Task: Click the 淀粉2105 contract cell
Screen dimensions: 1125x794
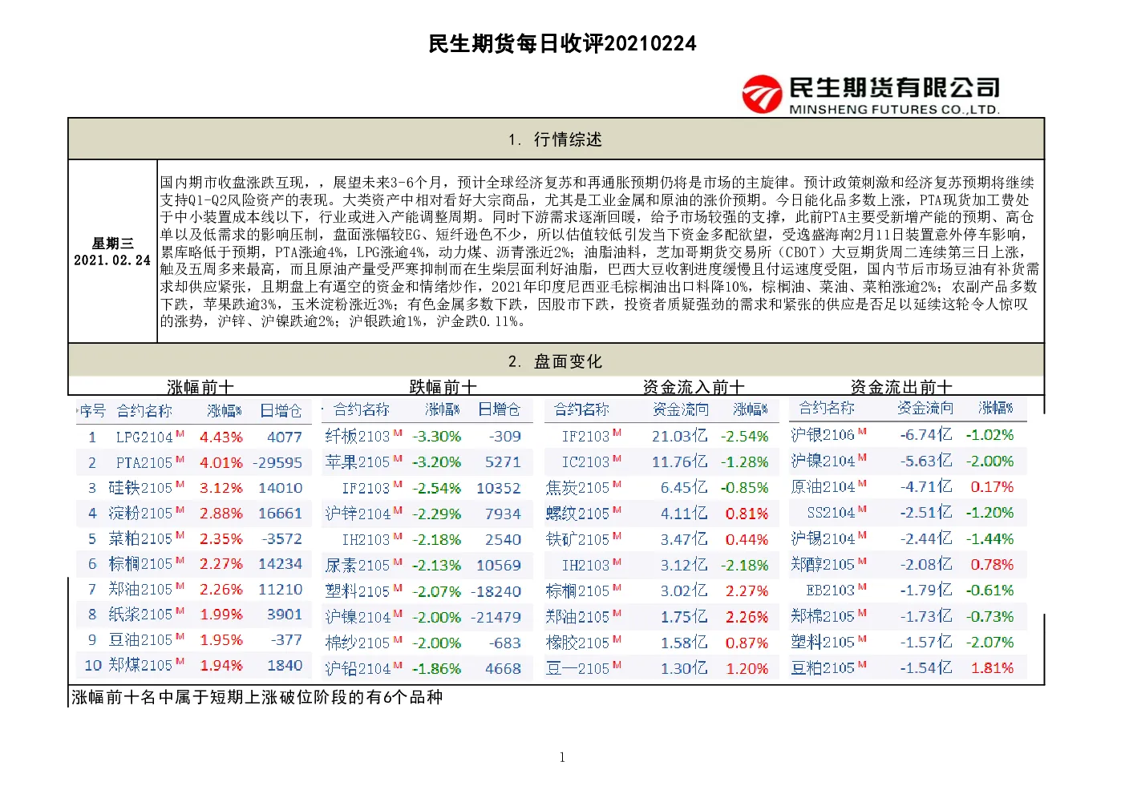Action: (x=147, y=513)
